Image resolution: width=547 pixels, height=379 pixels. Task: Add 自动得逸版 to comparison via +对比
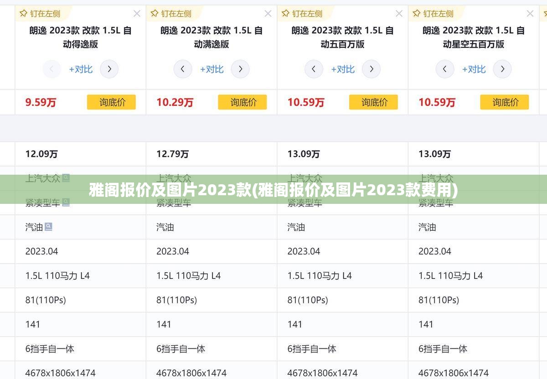click(81, 69)
